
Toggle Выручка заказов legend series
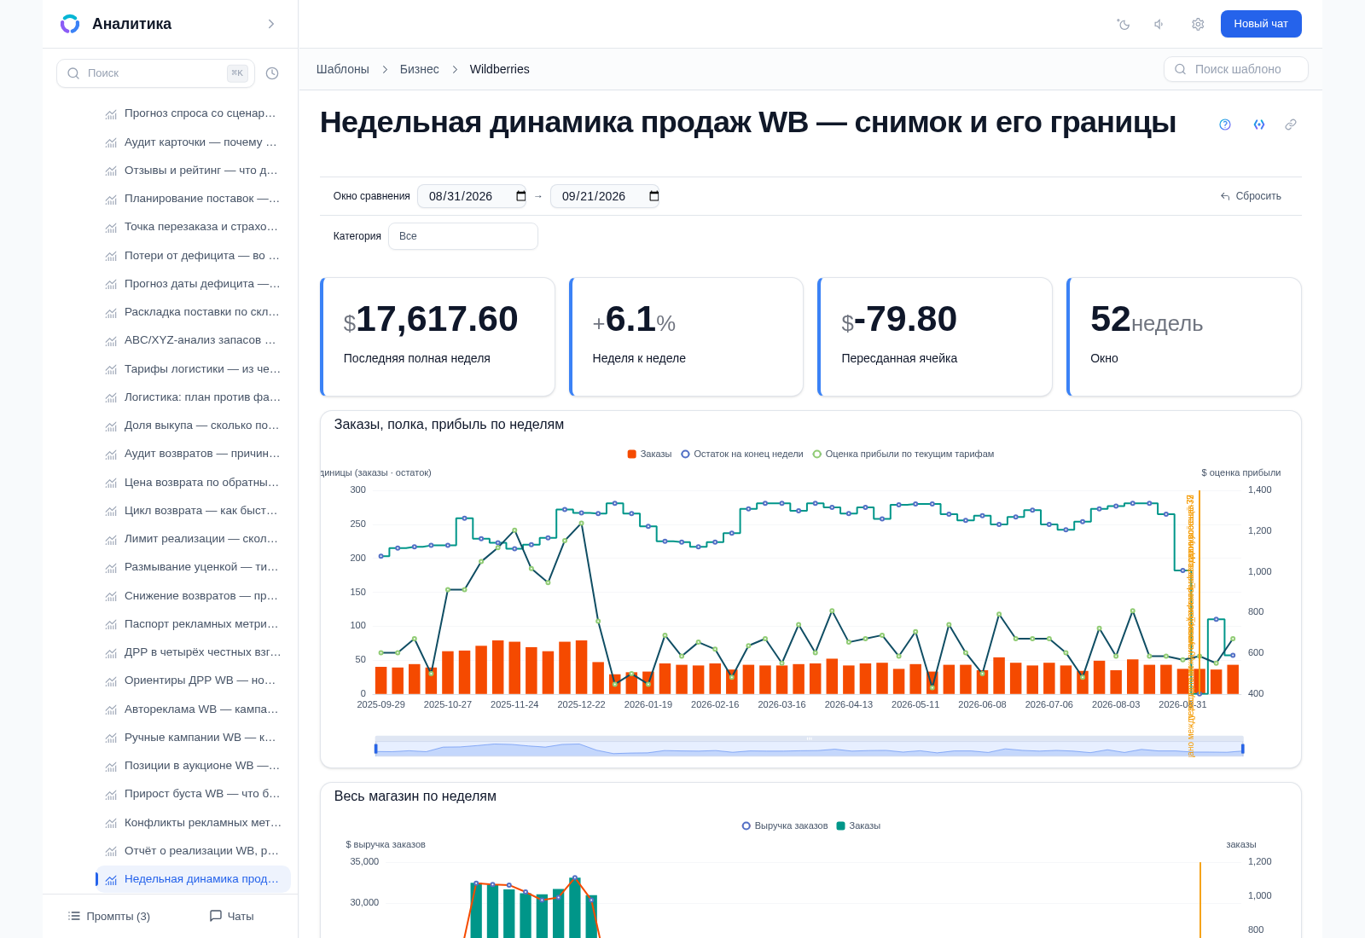(x=785, y=825)
